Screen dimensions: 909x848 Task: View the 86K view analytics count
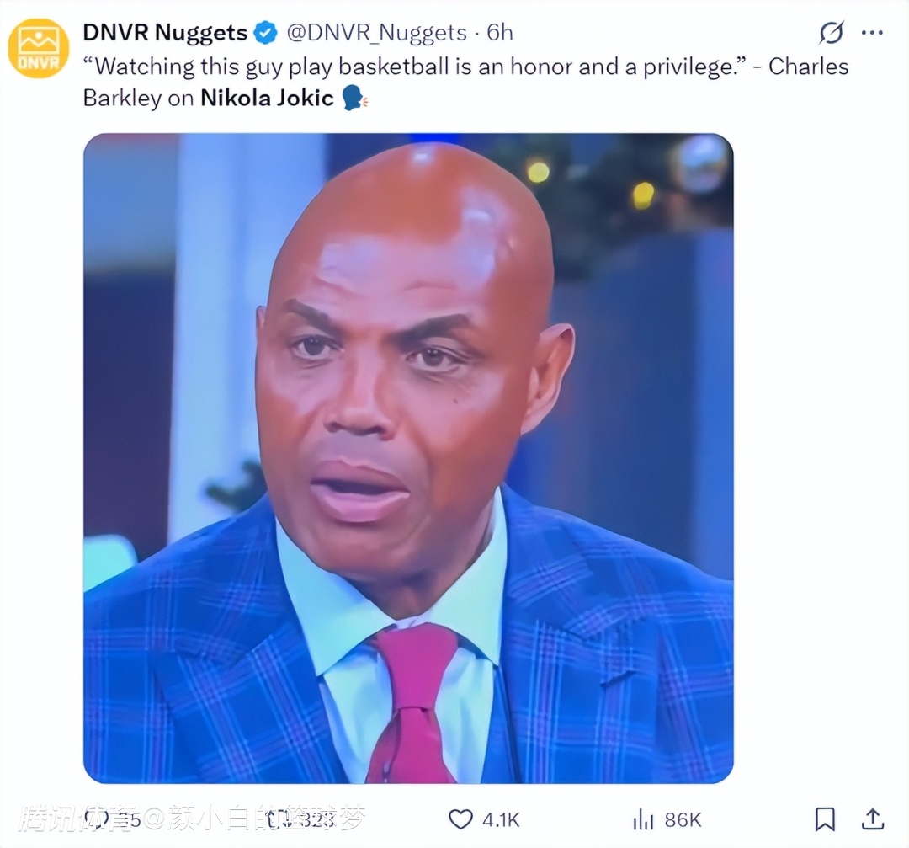pos(683,819)
